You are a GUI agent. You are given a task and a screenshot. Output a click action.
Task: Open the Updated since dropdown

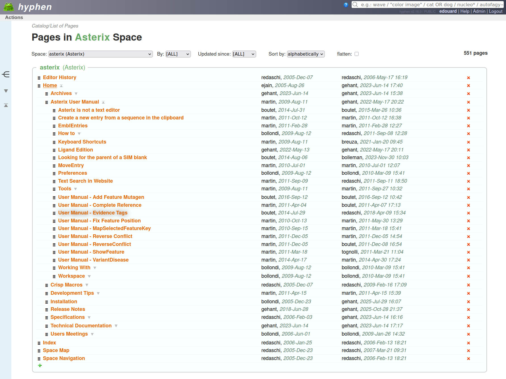[x=244, y=54]
